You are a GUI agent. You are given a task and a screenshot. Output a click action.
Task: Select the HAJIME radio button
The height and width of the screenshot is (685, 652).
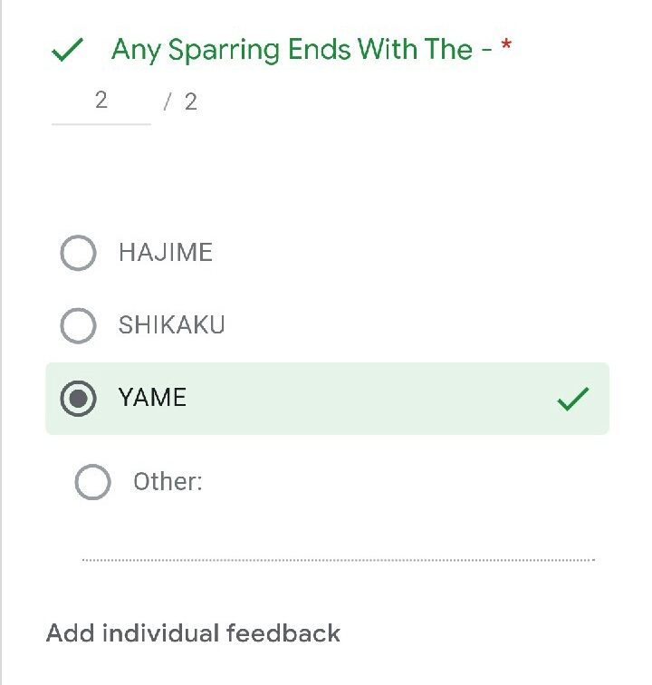[78, 253]
